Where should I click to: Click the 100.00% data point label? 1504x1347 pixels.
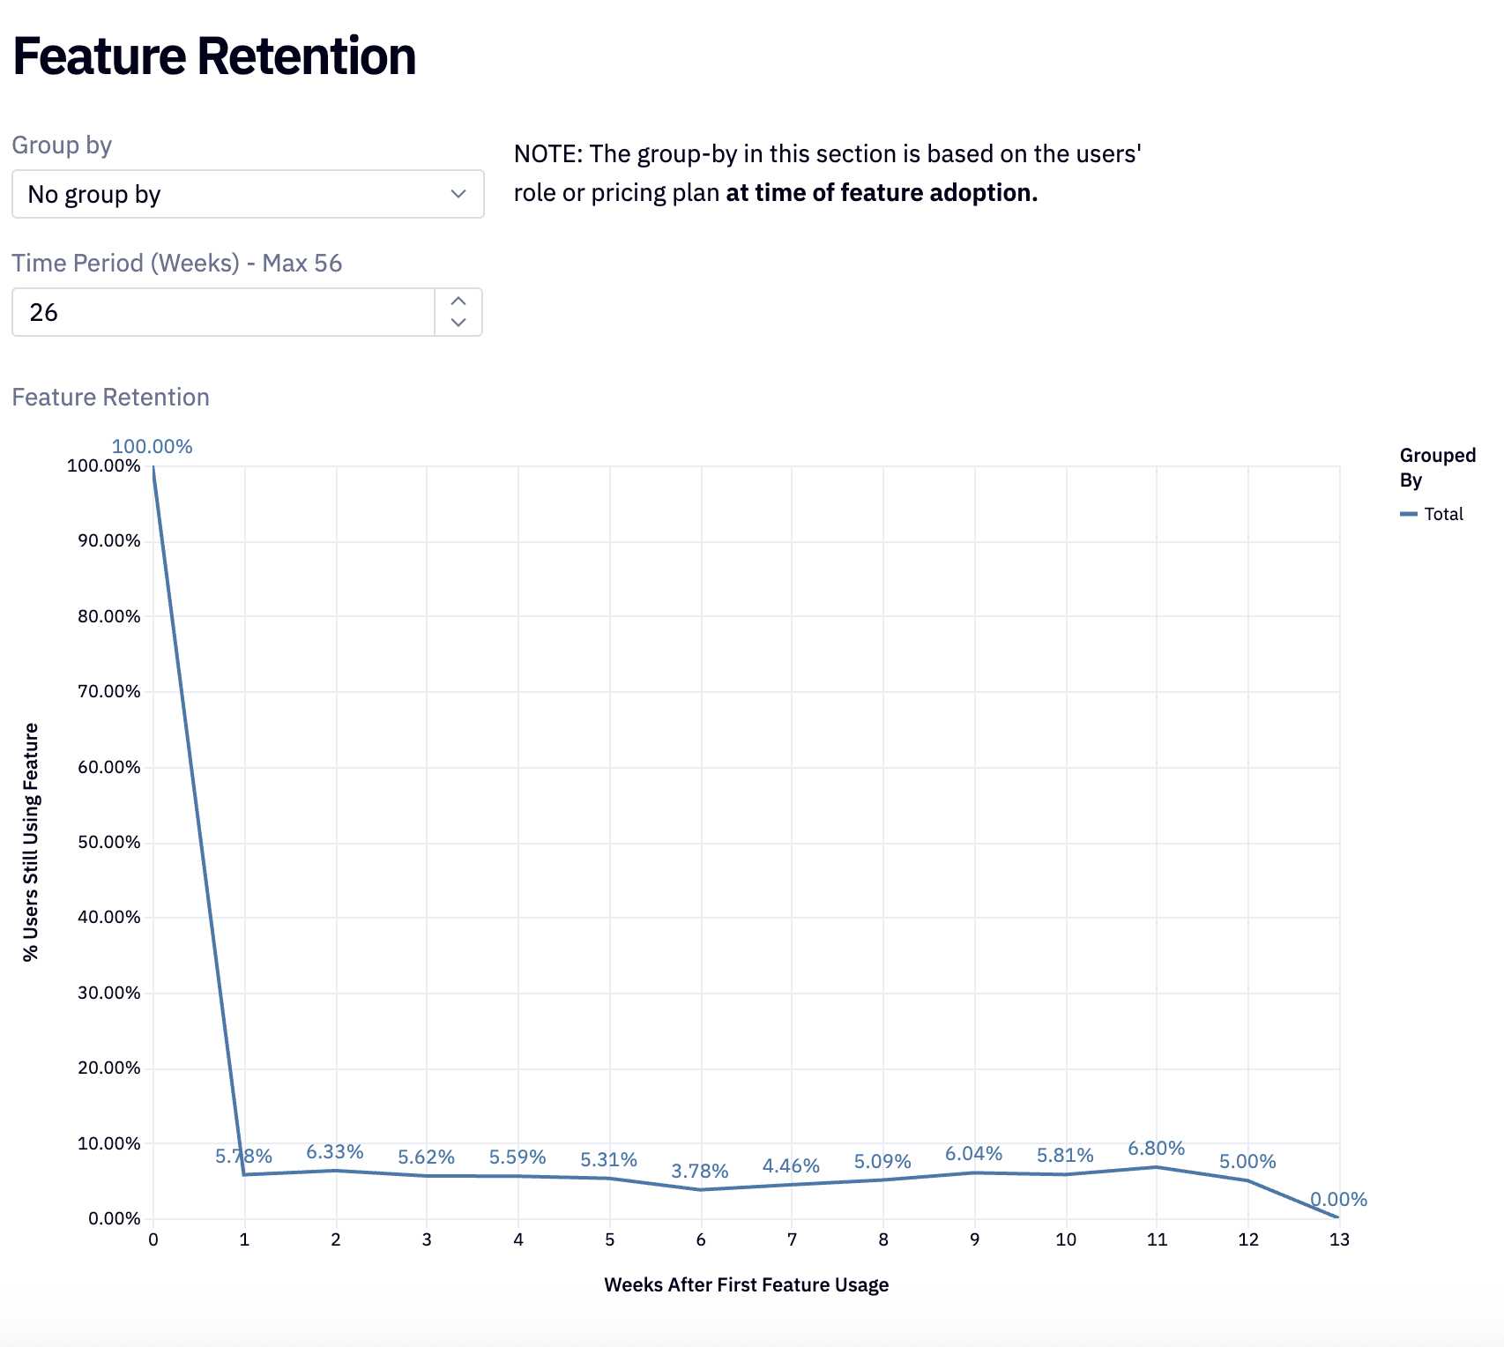coord(152,446)
